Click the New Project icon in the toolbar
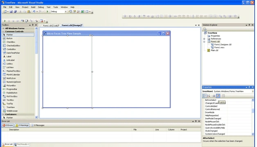This screenshot has height=147, width=257. 5,11
